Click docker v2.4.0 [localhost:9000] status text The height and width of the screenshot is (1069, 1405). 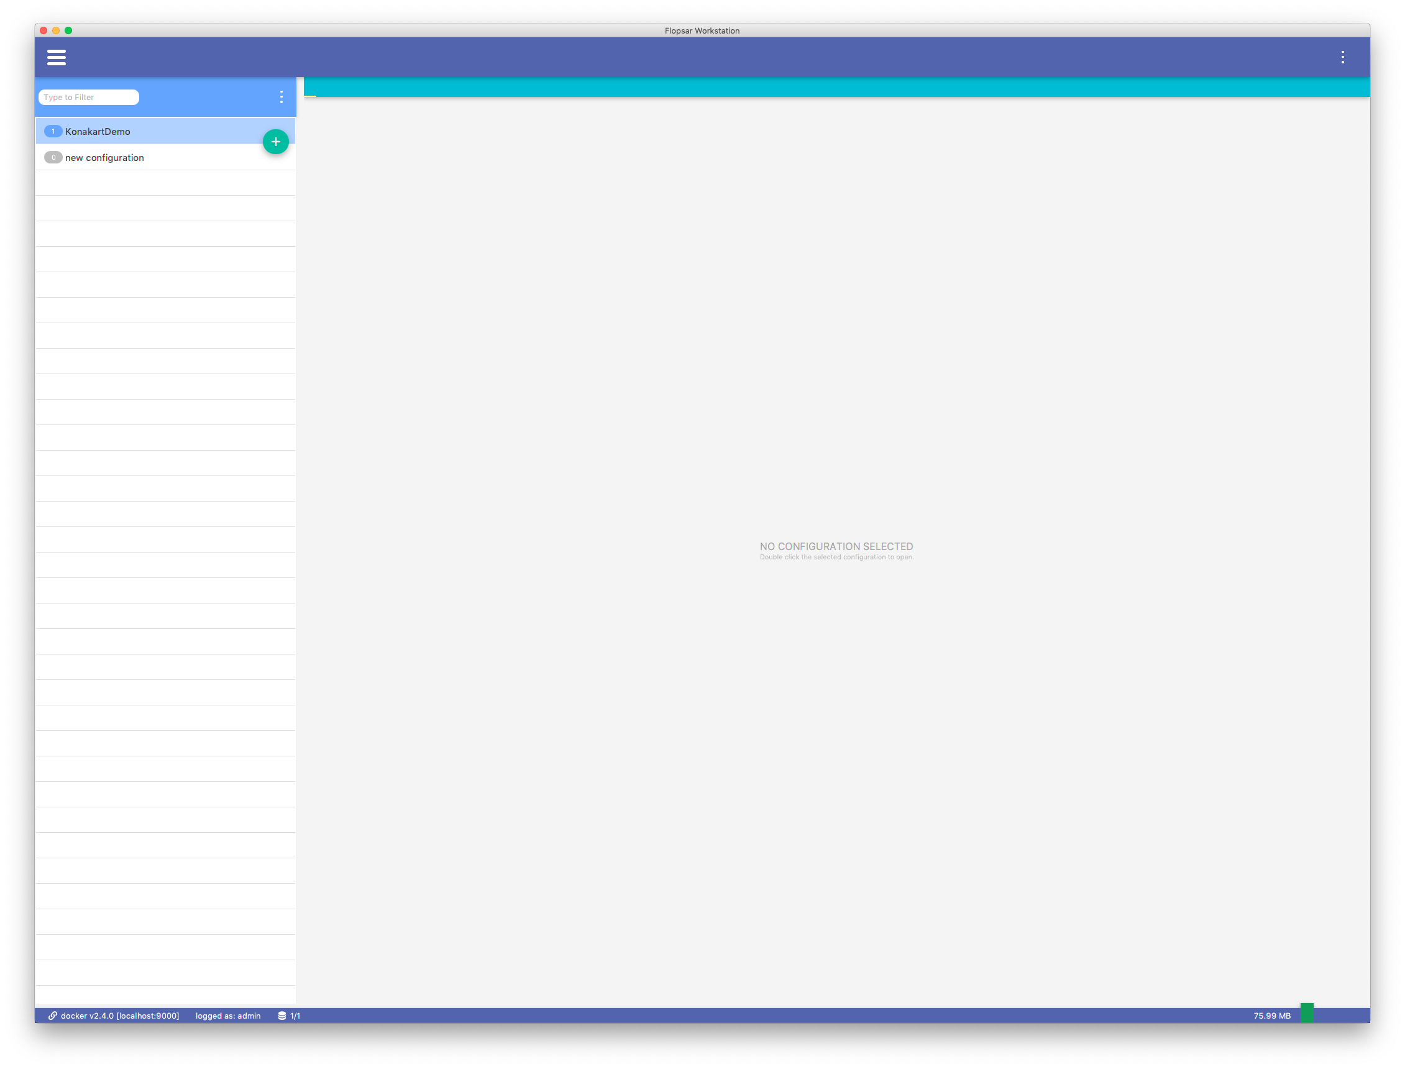coord(119,1015)
